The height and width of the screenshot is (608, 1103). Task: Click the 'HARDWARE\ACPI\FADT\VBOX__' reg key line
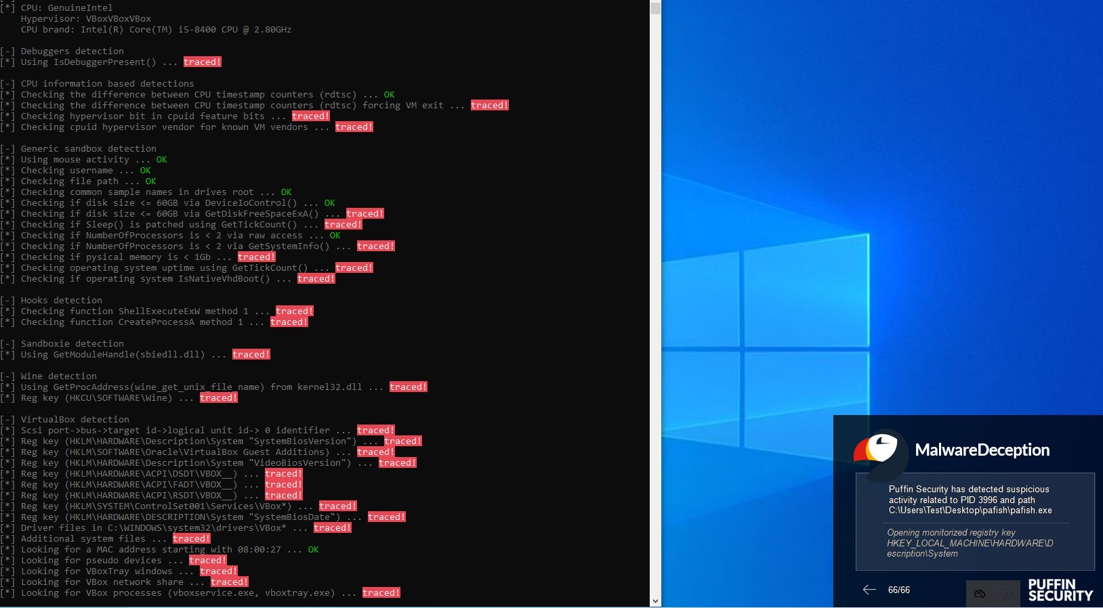click(x=152, y=485)
